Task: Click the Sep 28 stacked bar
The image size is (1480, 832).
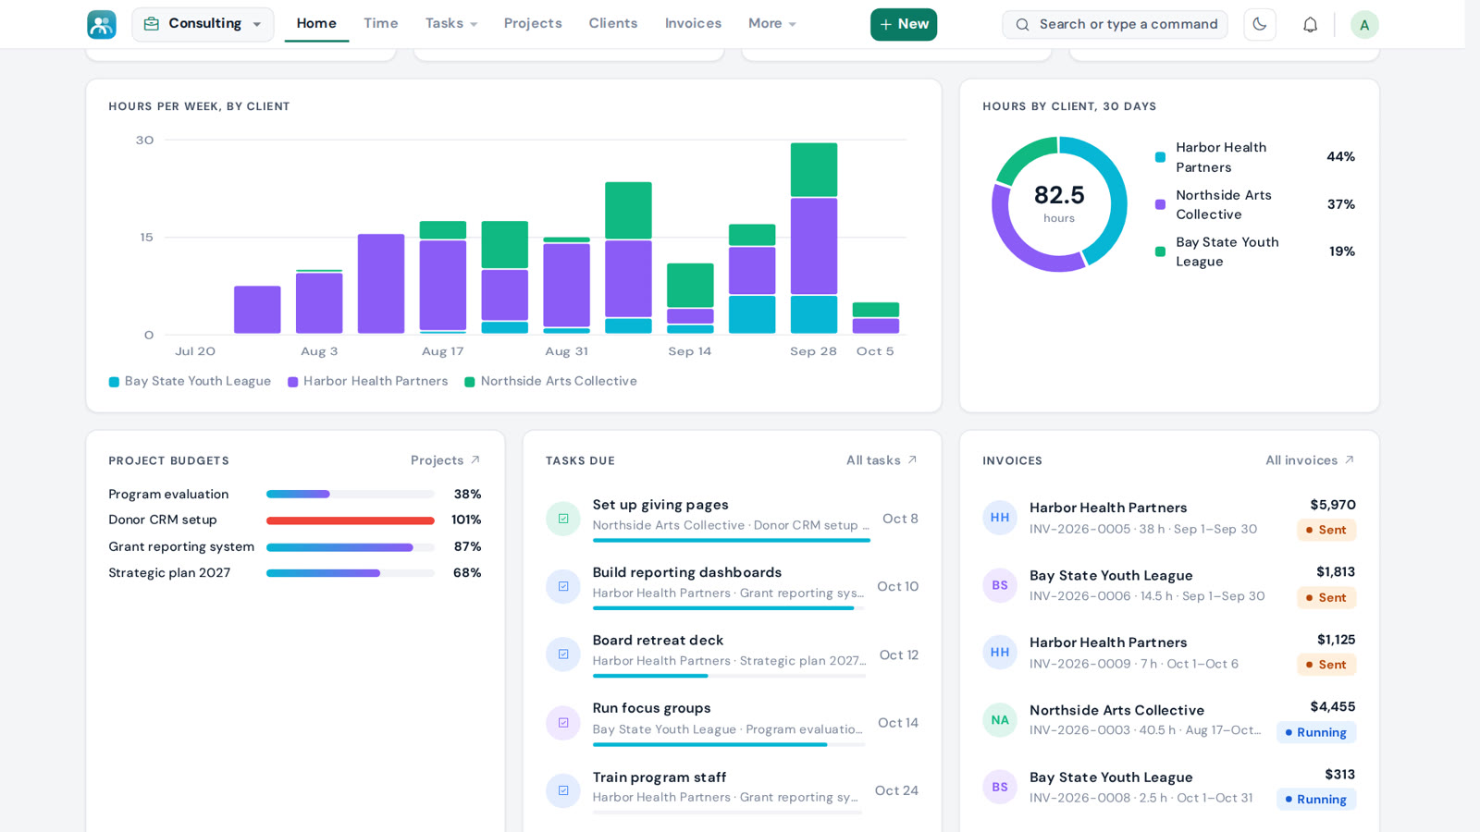Action: (x=814, y=239)
